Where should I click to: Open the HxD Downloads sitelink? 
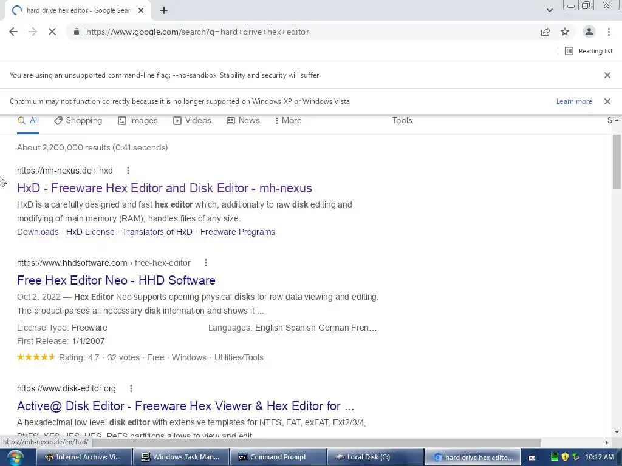pos(38,232)
